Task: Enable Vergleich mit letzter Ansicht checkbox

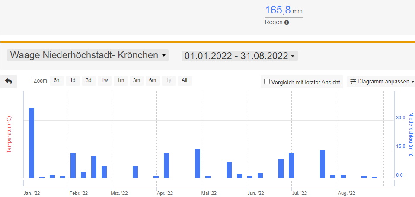Action: (267, 82)
